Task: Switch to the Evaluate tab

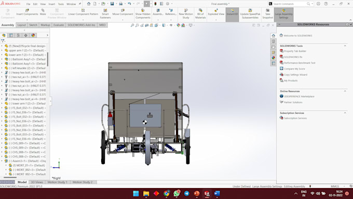Action: 59,25
